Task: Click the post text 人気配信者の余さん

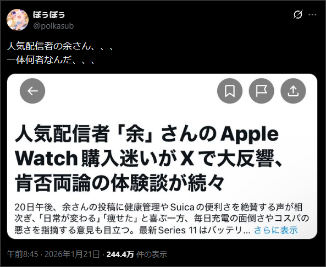Action: pyautogui.click(x=60, y=46)
